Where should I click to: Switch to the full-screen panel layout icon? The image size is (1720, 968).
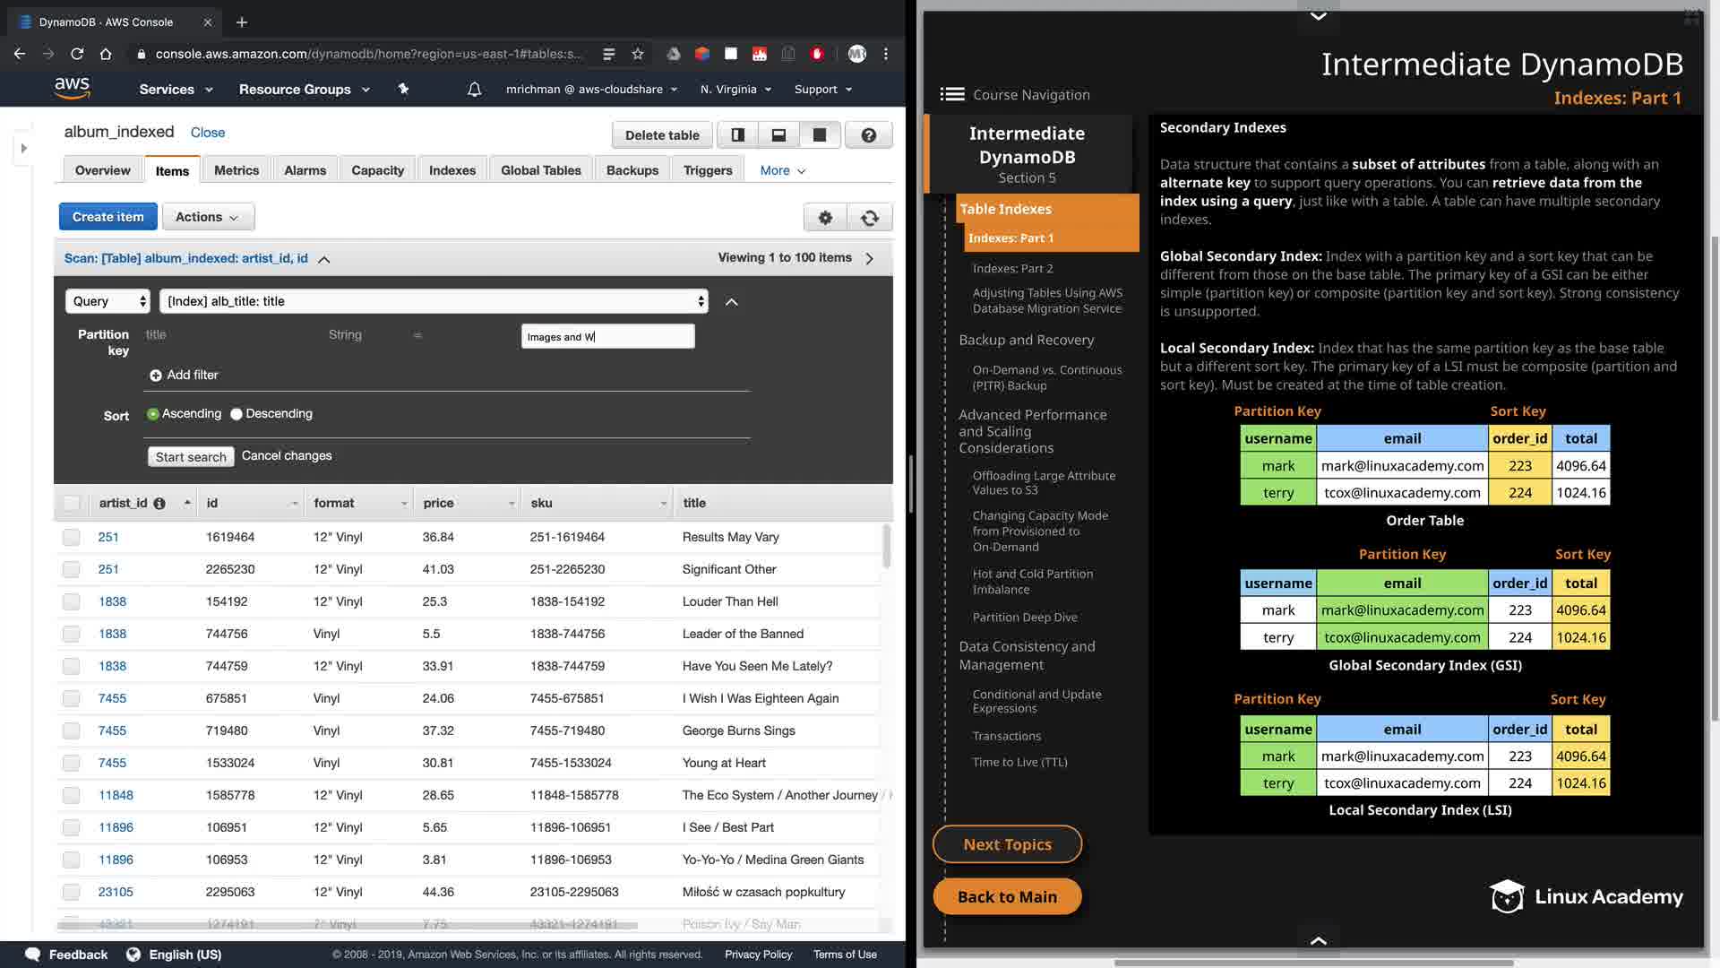(819, 135)
